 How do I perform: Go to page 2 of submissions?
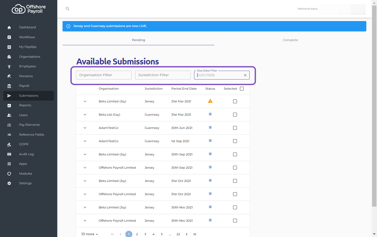(137, 234)
